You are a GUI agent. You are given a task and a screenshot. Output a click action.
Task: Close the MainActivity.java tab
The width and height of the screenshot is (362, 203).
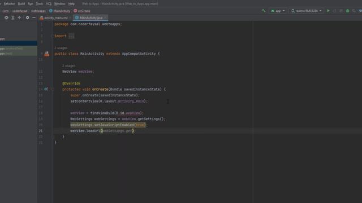click(x=105, y=17)
